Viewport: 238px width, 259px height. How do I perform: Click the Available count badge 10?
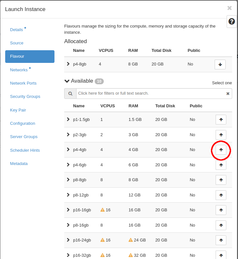coord(99,81)
